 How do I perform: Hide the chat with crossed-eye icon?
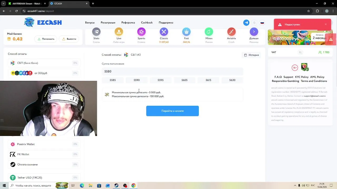[x=300, y=52]
